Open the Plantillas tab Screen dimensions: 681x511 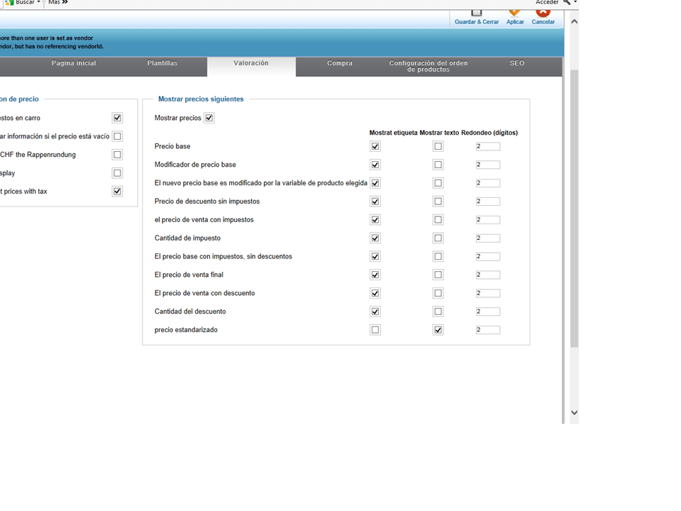[x=162, y=63]
